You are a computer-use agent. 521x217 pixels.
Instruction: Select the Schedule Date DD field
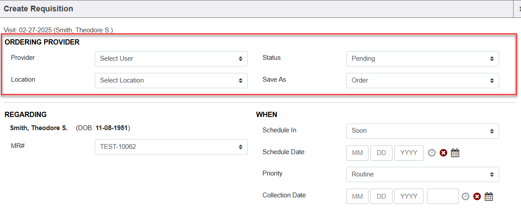[381, 153]
